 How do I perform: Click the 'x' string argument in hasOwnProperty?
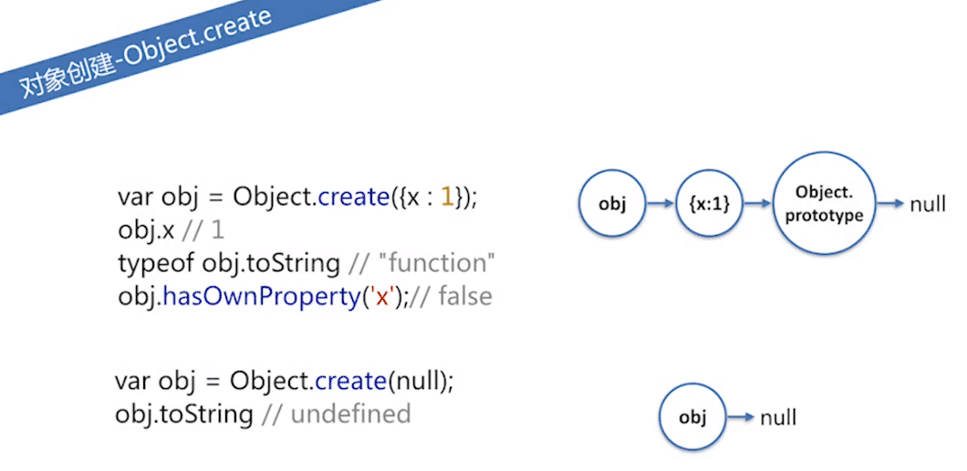tap(383, 296)
